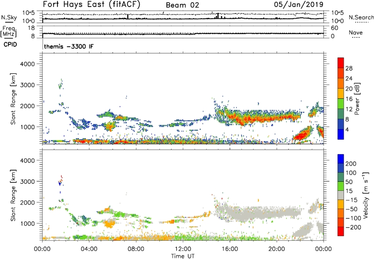The width and height of the screenshot is (374, 259).
Task: Click the "16" power color bar label
Action: [349, 99]
